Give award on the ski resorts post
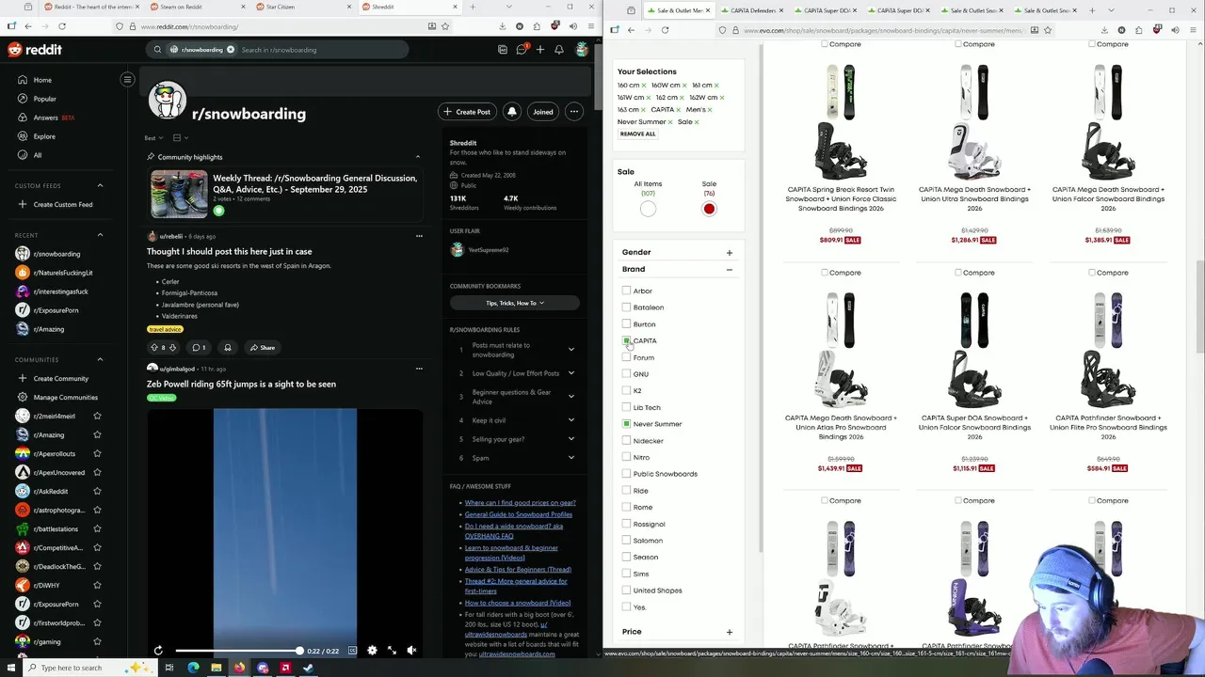 pos(227,348)
